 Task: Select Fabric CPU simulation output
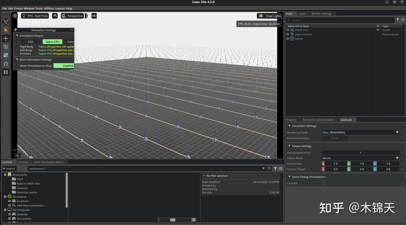(x=52, y=41)
